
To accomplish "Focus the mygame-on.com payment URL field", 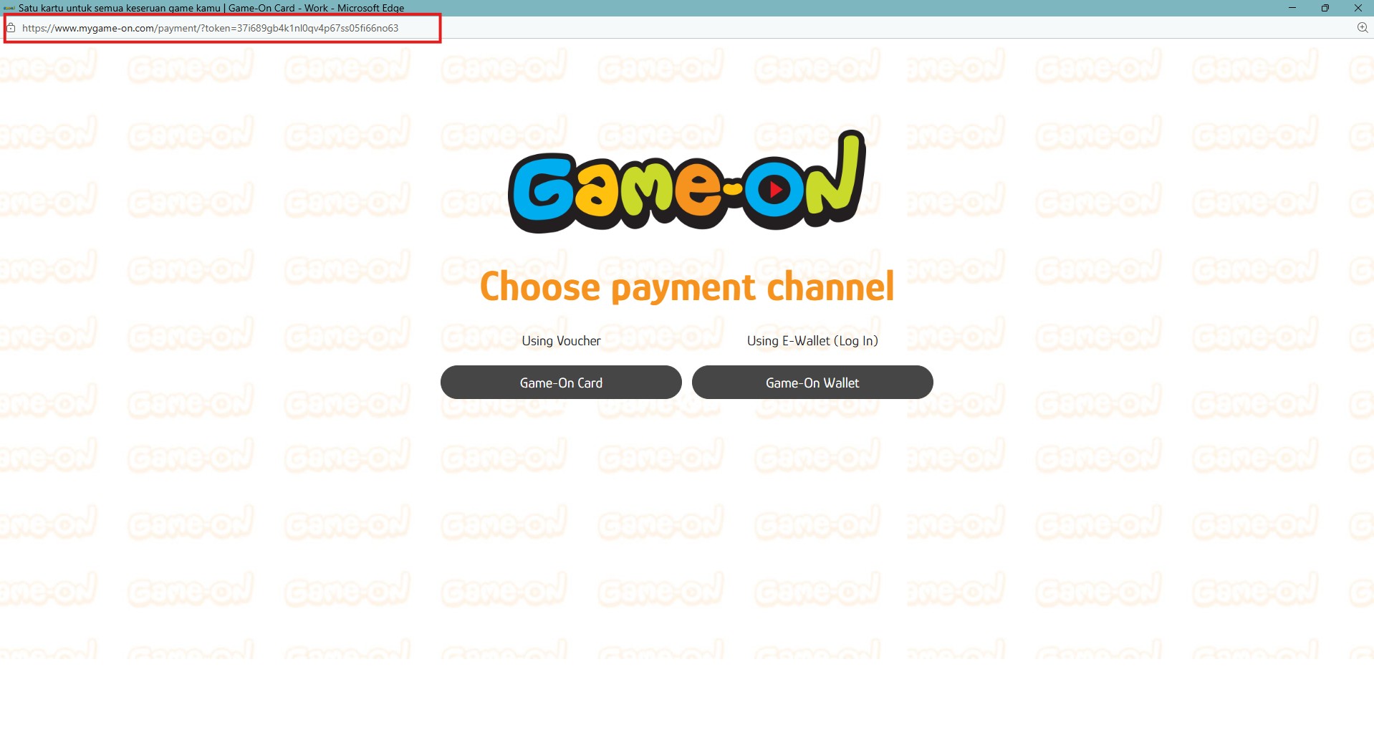I will pos(222,28).
